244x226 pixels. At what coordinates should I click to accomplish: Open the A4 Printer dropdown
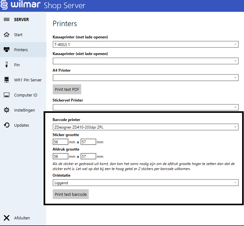click(145, 78)
